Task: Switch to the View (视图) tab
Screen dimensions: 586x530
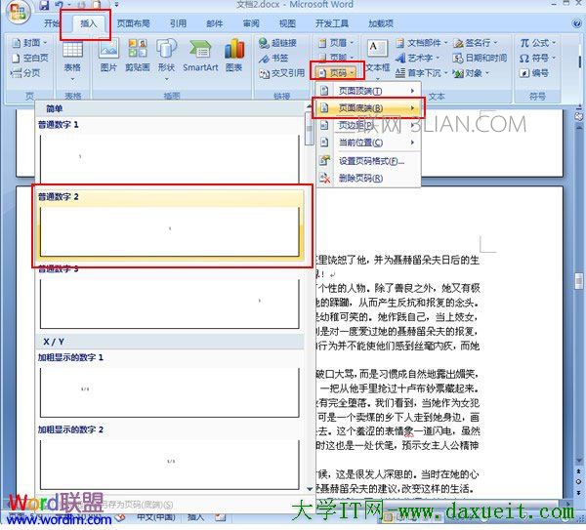Action: [x=287, y=23]
